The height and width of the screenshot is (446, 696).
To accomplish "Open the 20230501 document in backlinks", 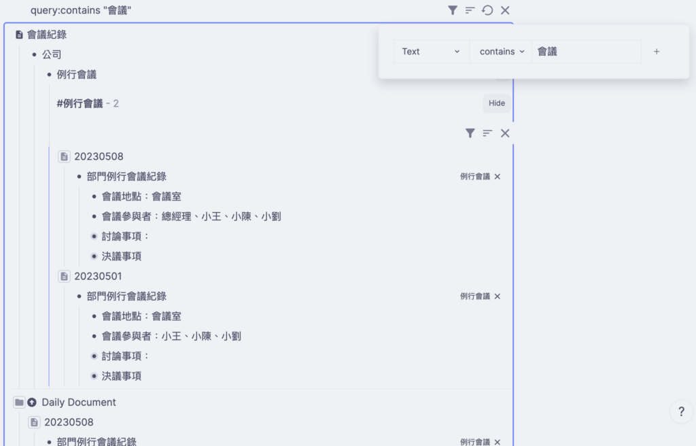I will (99, 276).
